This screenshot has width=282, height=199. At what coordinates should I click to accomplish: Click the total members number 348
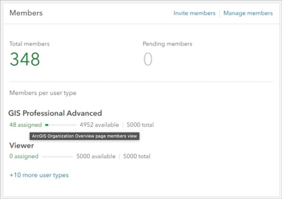coord(25,59)
